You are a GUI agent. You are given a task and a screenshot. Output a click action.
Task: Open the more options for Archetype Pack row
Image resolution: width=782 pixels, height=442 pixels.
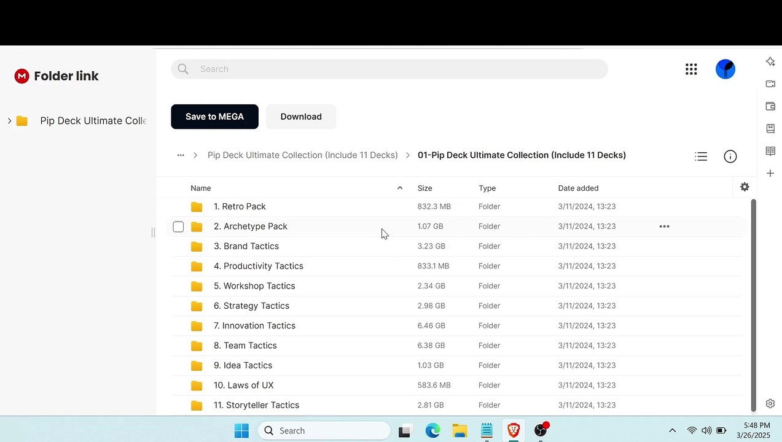(x=664, y=227)
